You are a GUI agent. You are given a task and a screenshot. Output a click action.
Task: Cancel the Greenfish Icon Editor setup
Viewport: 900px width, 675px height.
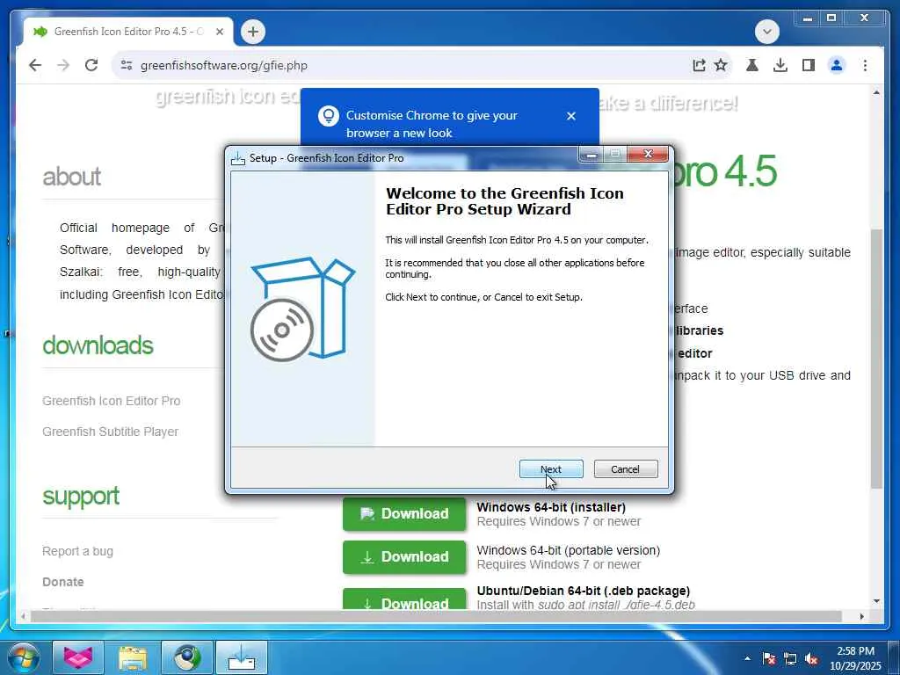pos(626,469)
